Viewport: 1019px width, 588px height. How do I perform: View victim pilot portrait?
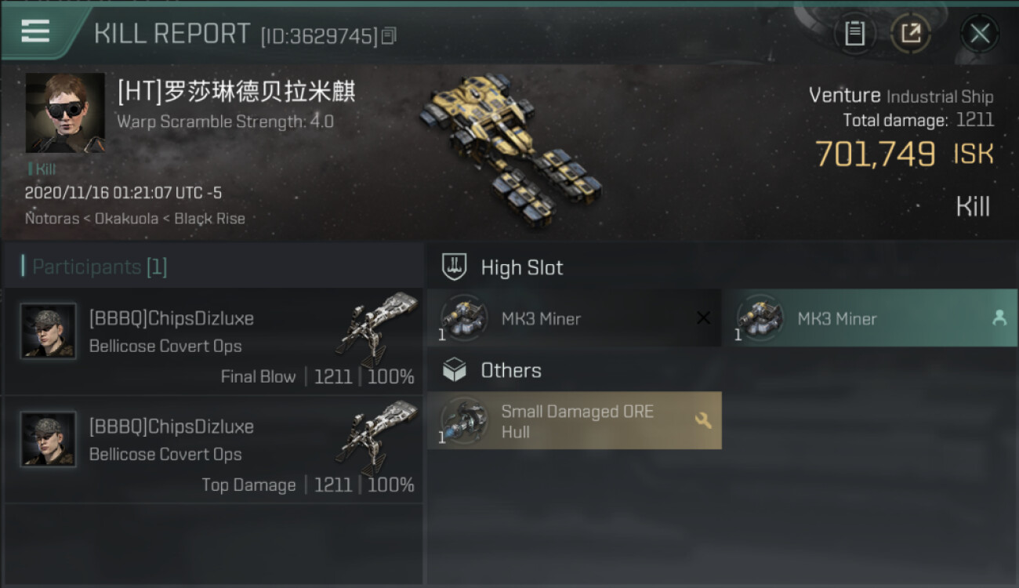(65, 113)
